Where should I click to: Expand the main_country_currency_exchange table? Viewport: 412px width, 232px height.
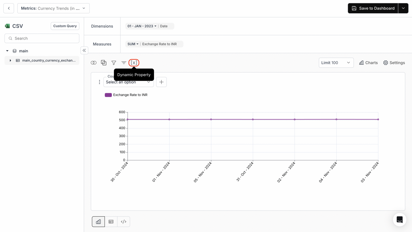[10, 60]
